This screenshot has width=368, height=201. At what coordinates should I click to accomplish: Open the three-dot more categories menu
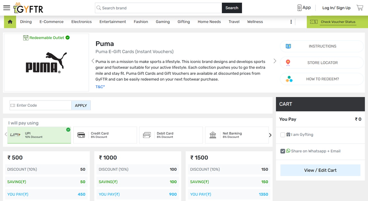click(291, 22)
